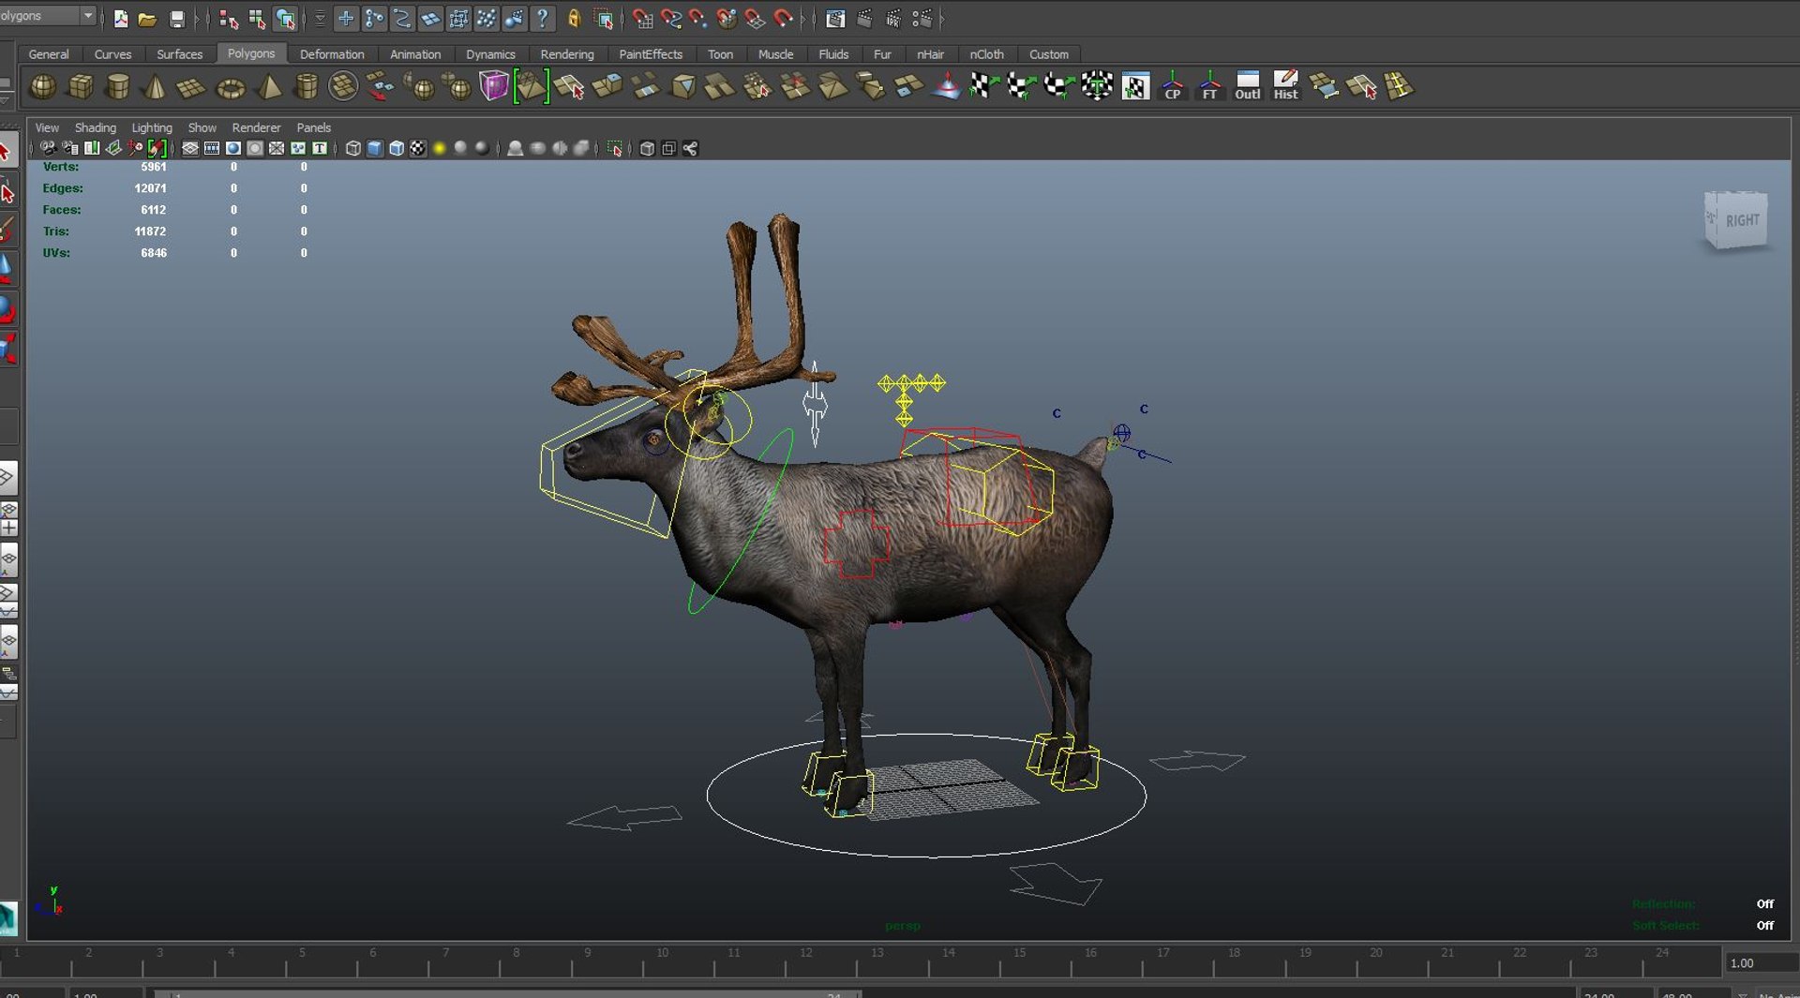Open the viewport Renderer menu
The image size is (1800, 998).
[256, 127]
